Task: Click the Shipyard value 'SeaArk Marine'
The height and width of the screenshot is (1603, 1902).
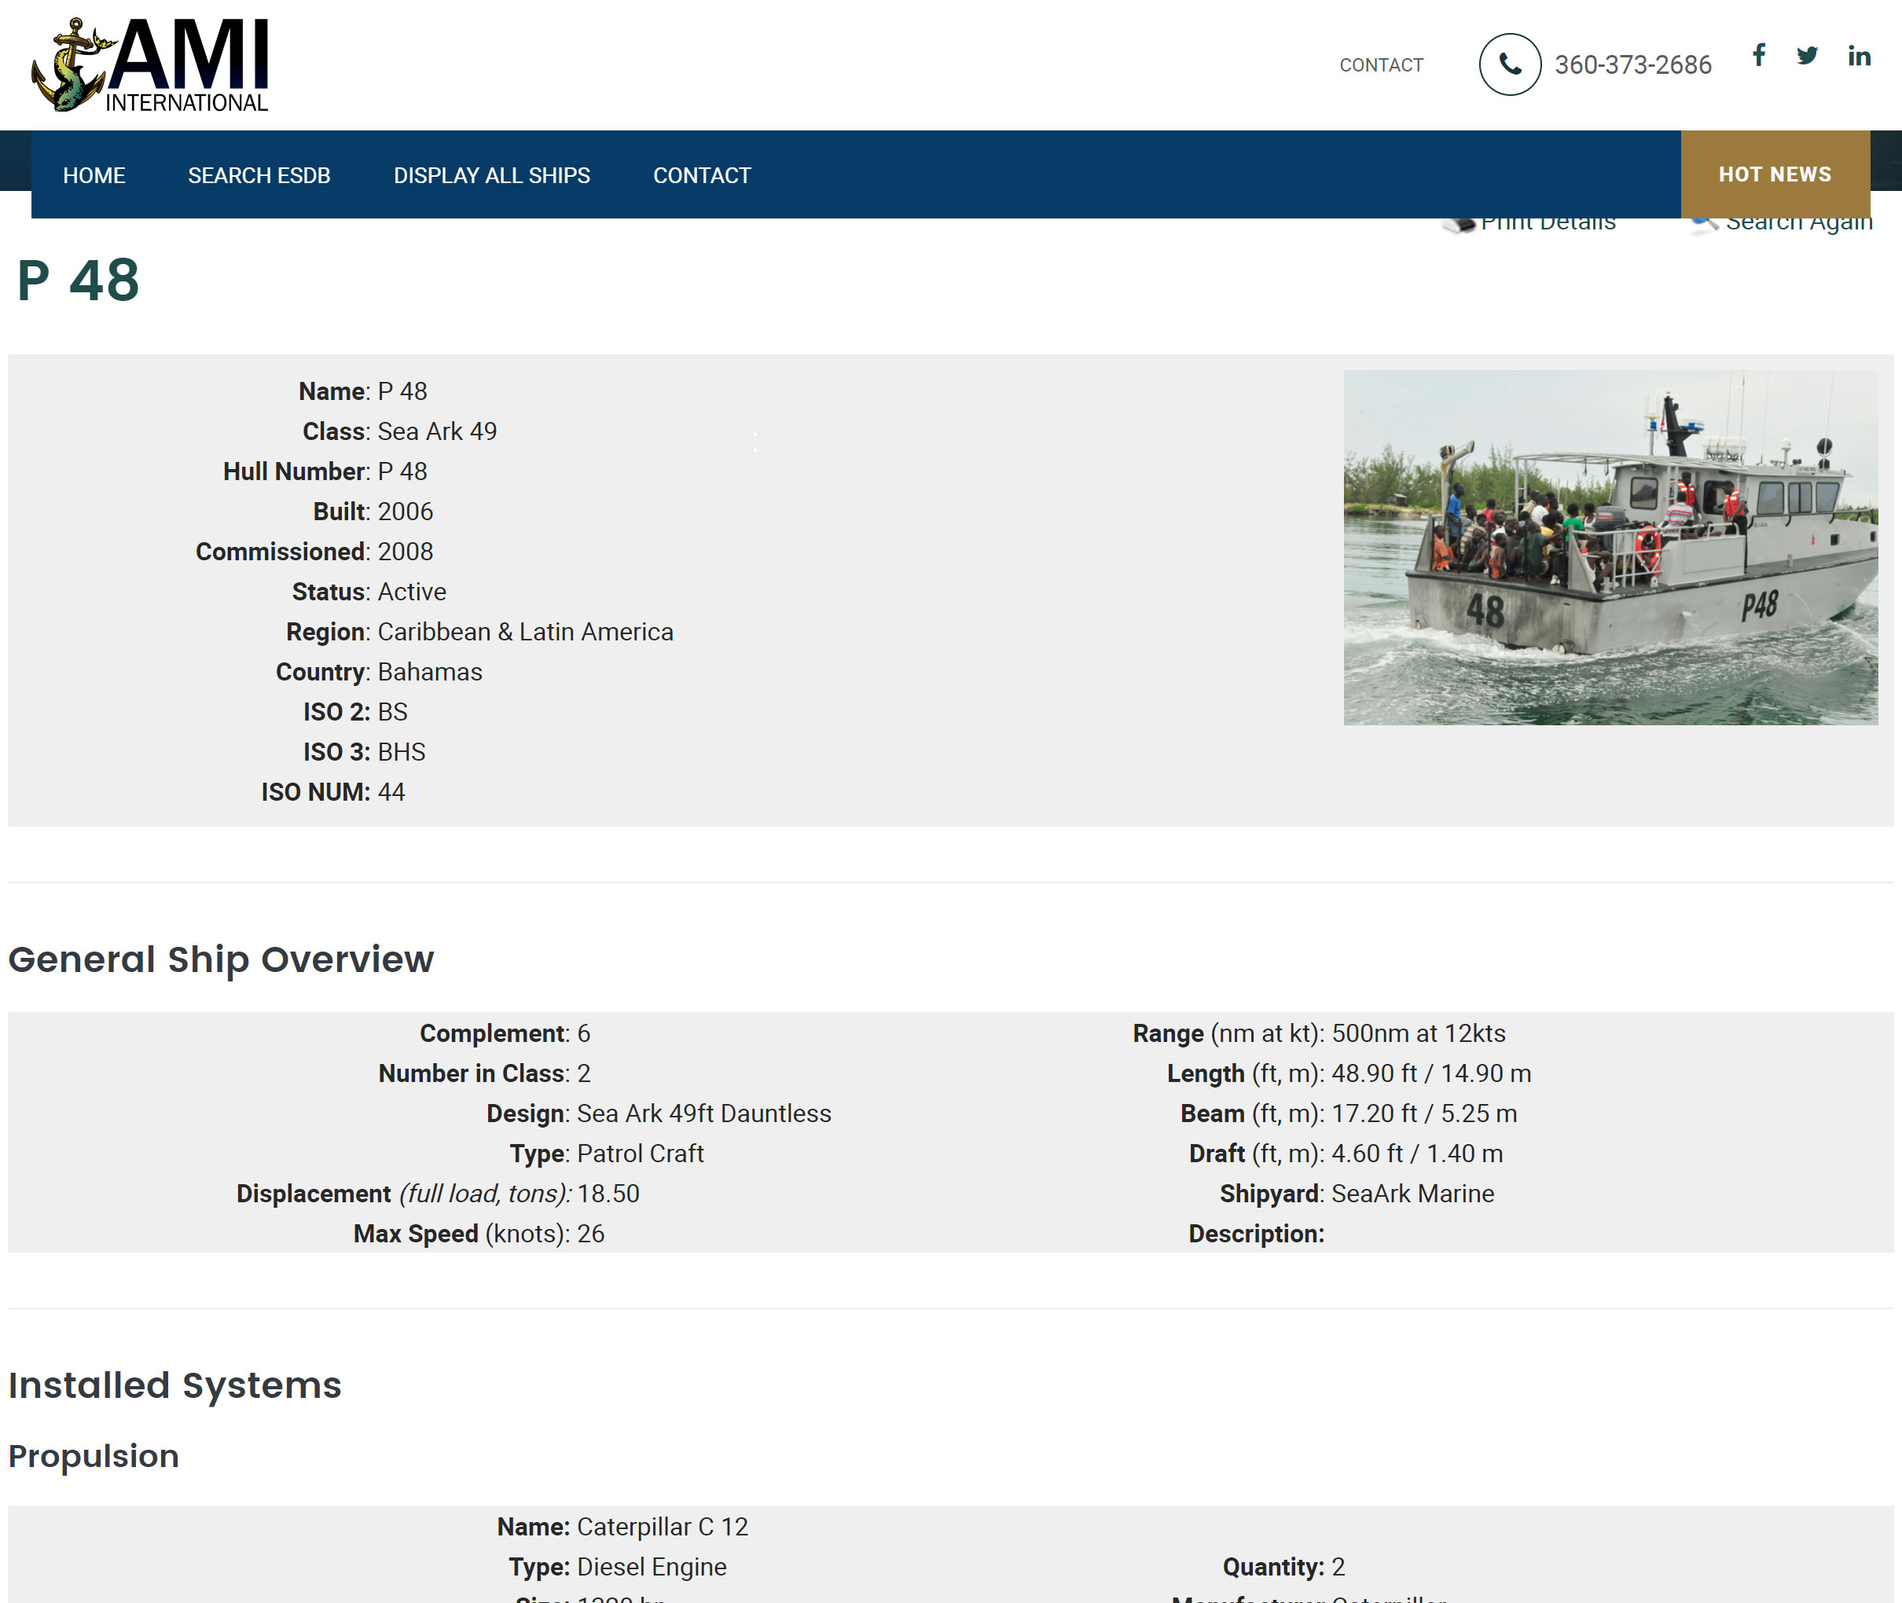Action: [1412, 1193]
